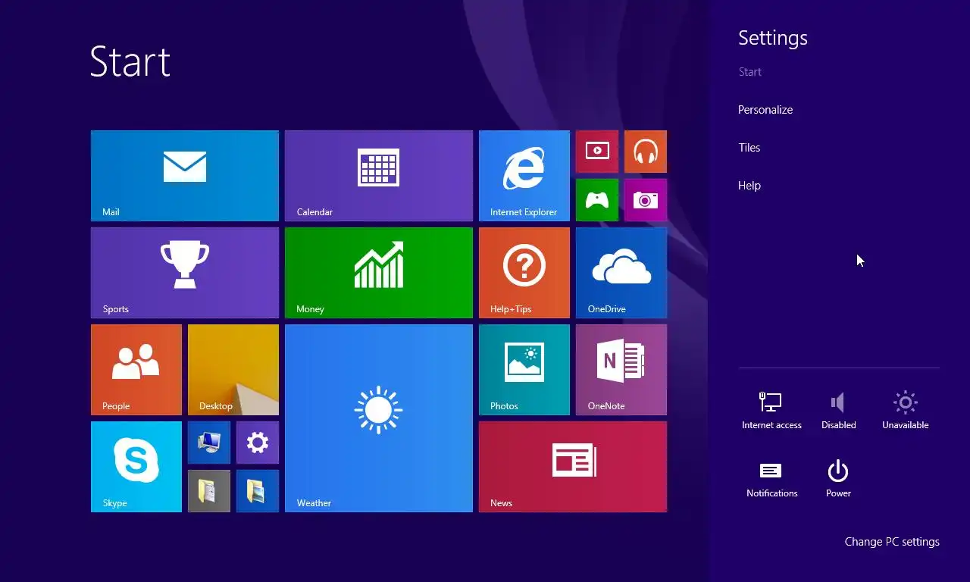Open the Calendar tile

(379, 176)
